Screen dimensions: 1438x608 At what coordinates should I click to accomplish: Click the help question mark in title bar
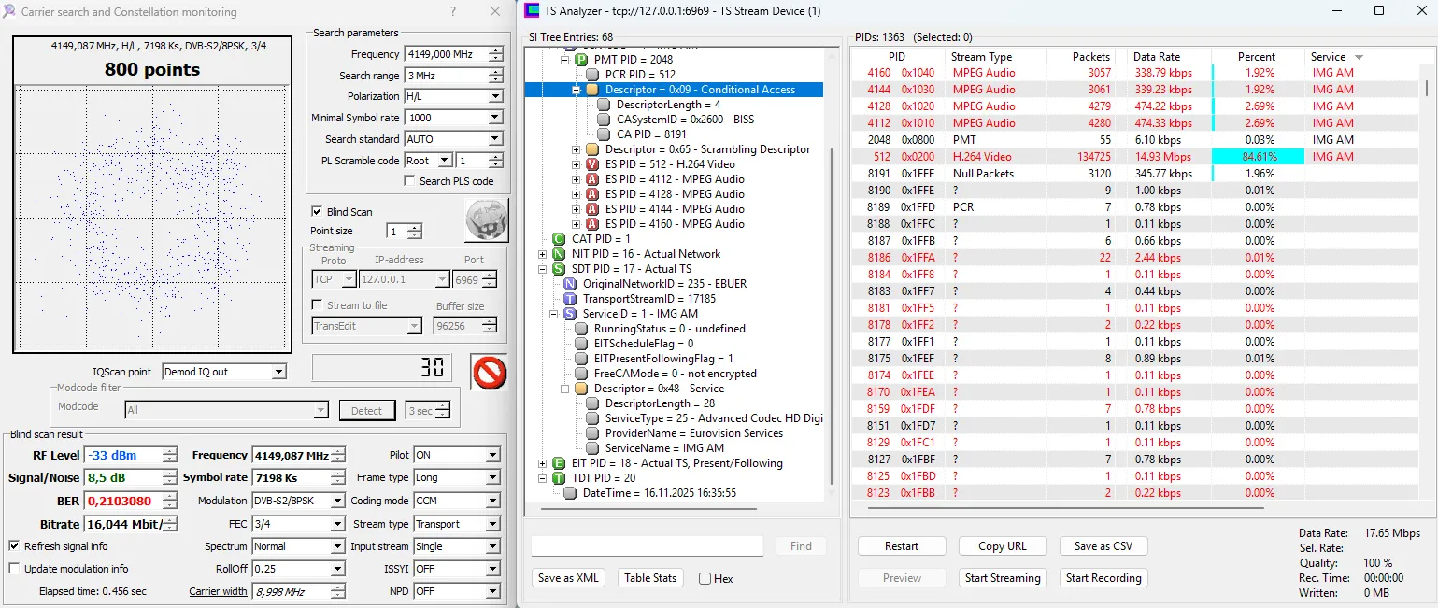(452, 12)
